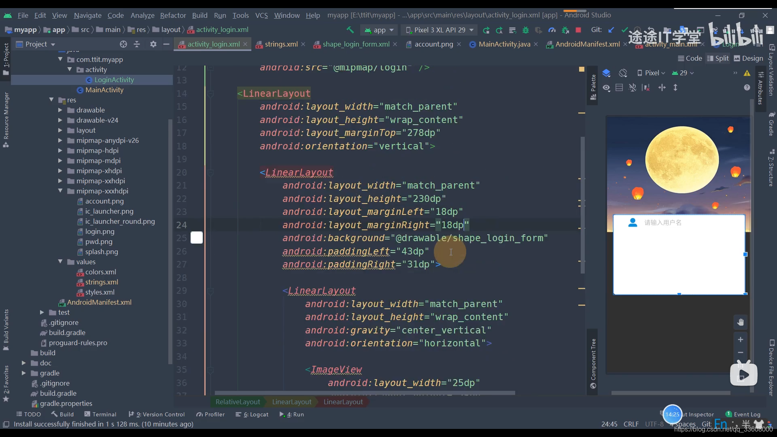Open the Attributes side panel

click(760, 88)
